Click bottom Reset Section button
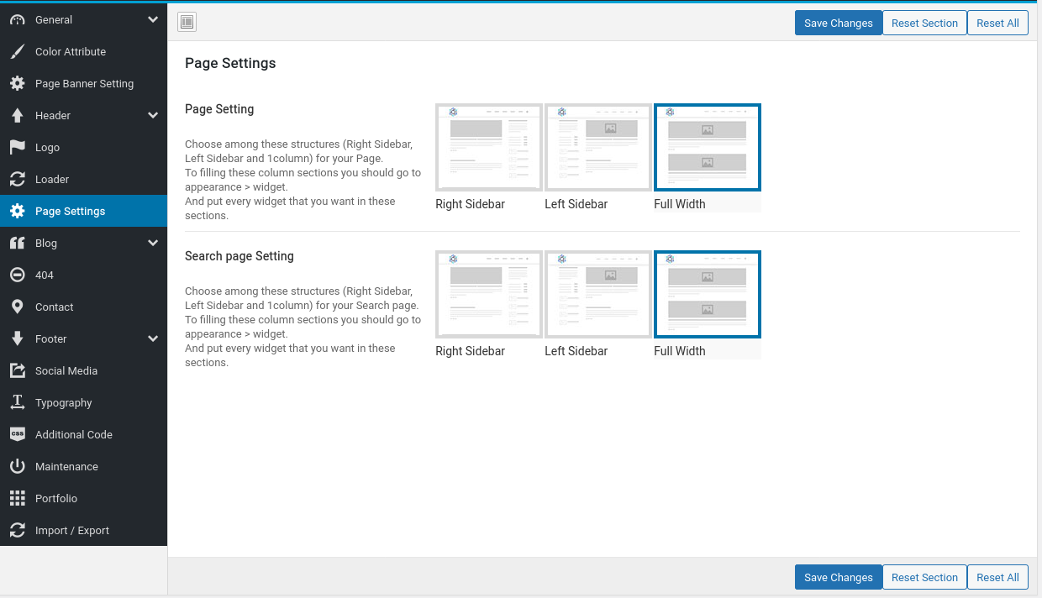The width and height of the screenshot is (1042, 598). click(x=924, y=577)
